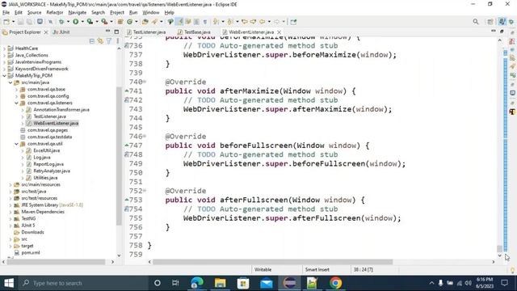Click the Debug bug icon in toolbar
Viewport: 517px width, 291px height.
[61, 22]
